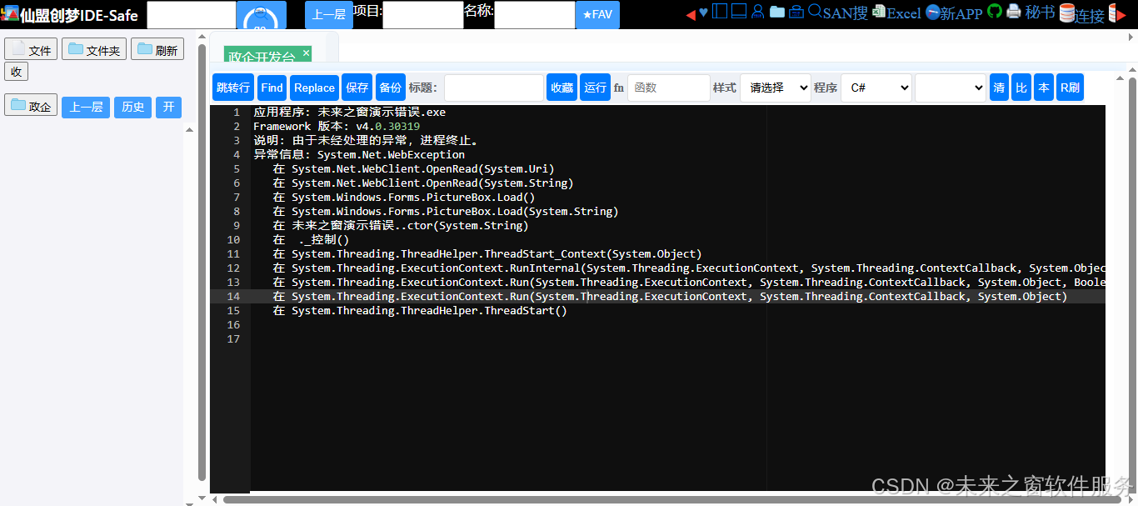Image resolution: width=1138 pixels, height=506 pixels.
Task: Refresh file list with 刷新 button
Action: click(x=157, y=49)
